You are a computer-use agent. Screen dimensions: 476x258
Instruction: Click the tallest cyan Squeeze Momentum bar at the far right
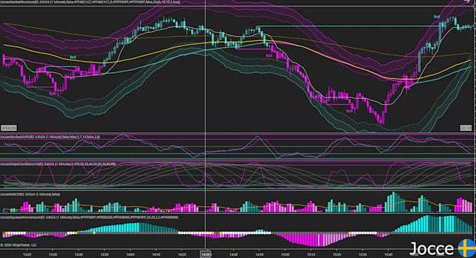pyautogui.click(x=428, y=224)
